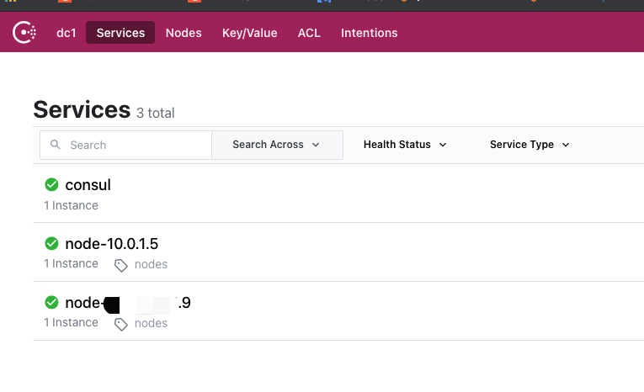The width and height of the screenshot is (644, 392).
Task: Click '1 Instance' under node-10.0.1.5
Action: [71, 263]
